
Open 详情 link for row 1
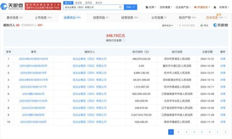pos(223,59)
